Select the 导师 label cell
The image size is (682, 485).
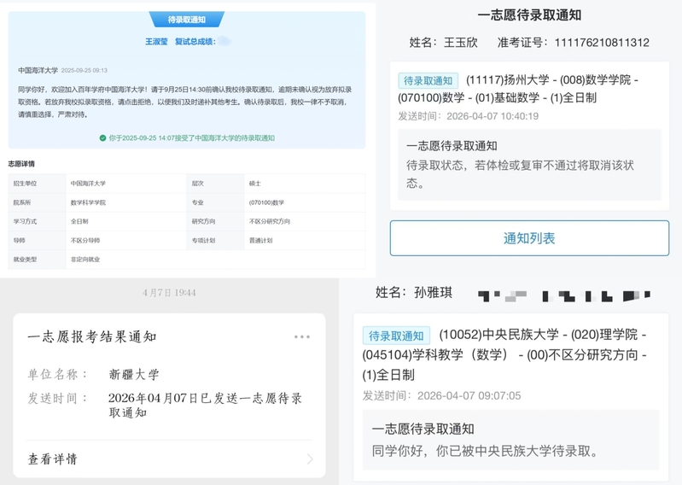[37, 240]
